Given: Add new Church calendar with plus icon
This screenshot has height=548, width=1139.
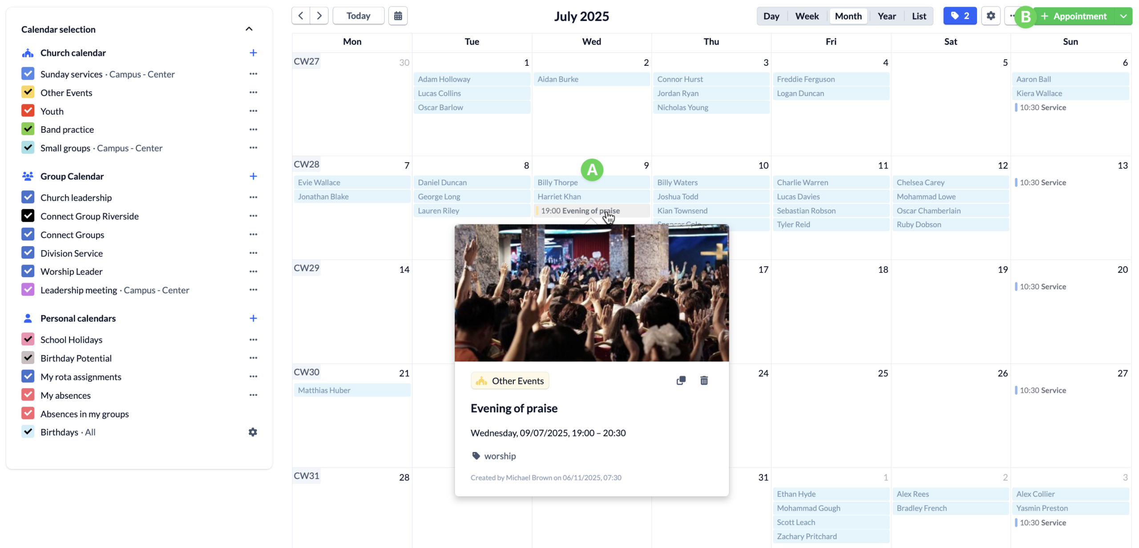Looking at the screenshot, I should click(x=253, y=53).
